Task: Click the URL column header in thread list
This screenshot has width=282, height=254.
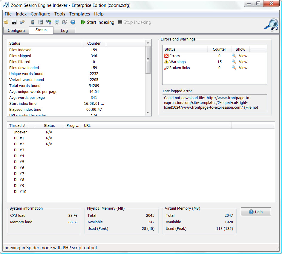Action: (x=157, y=125)
